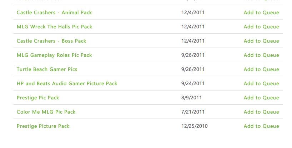Add MLG Wreck The Halls to queue
The image size is (292, 148).
[261, 27]
